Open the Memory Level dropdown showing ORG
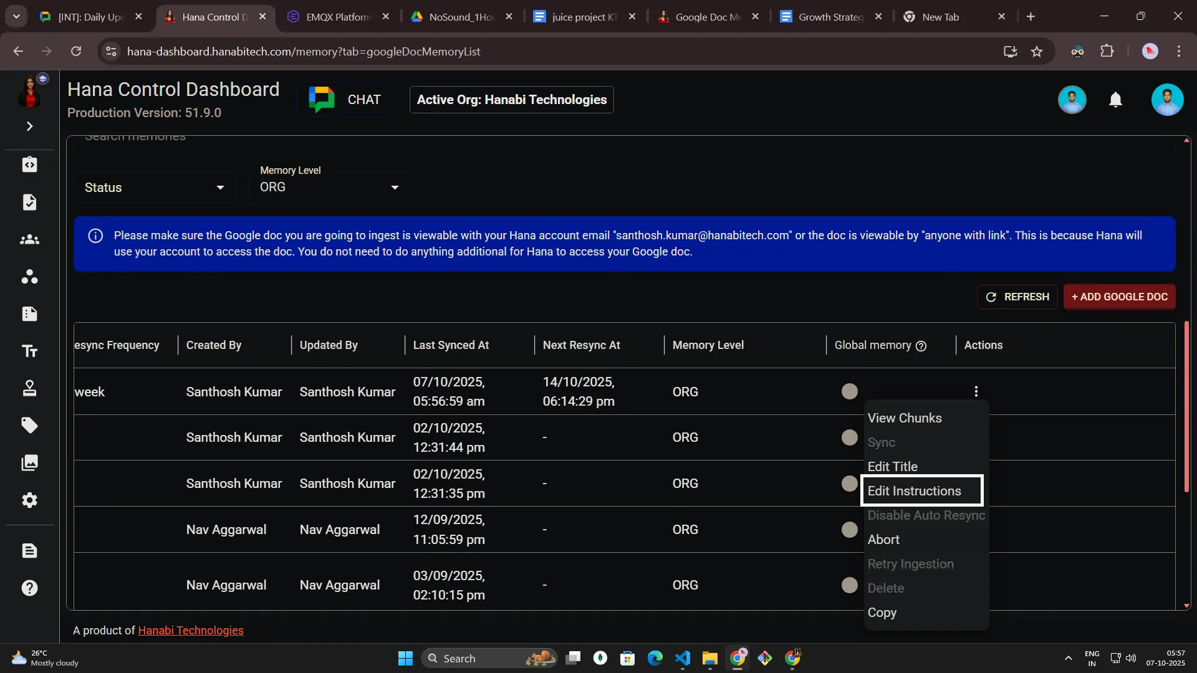Screen dimensions: 1197x673 pyautogui.click(x=329, y=187)
